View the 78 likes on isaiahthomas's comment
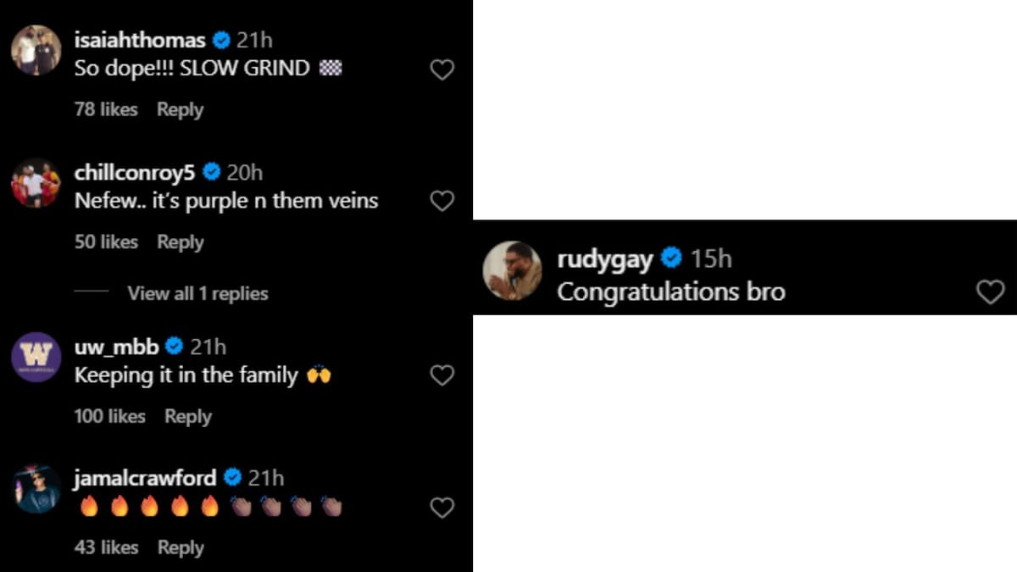This screenshot has width=1017, height=572. [x=106, y=109]
